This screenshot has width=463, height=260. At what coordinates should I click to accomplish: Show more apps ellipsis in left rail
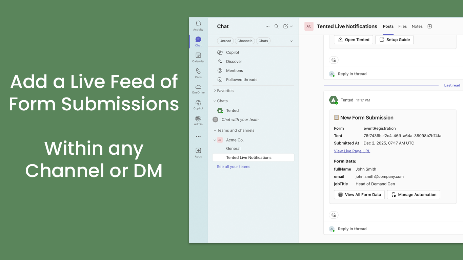198,136
